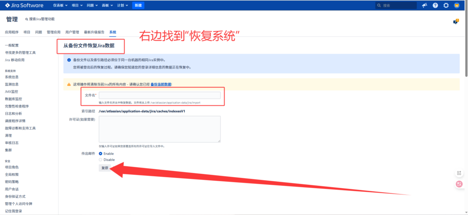
Task: Select the Disable radio button
Action: tap(101, 160)
